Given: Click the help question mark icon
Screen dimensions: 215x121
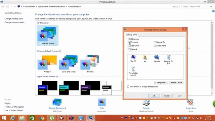Looking at the screenshot, I should click(x=213, y=11).
